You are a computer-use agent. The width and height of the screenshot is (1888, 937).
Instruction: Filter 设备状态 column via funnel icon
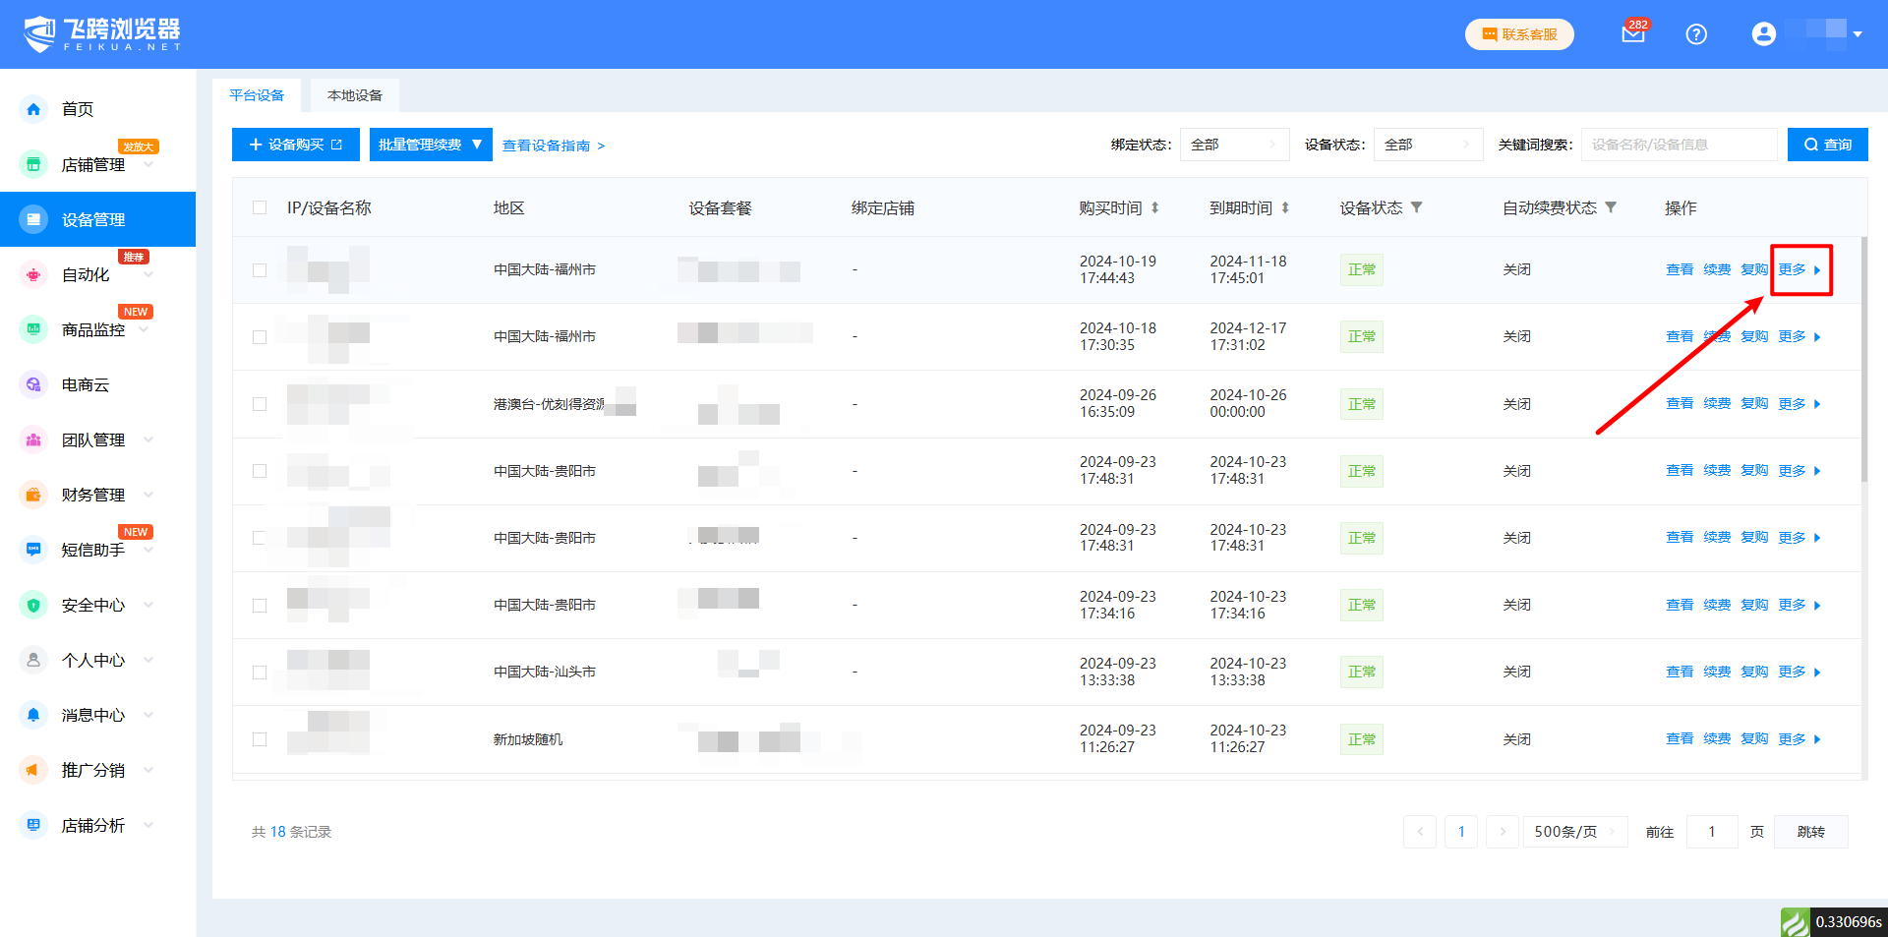(1417, 207)
